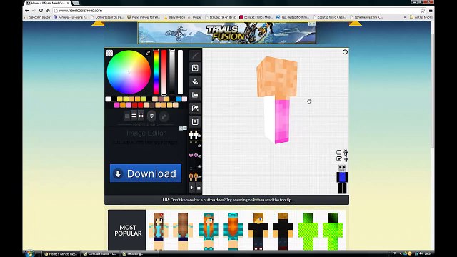Reset the 3D view rotation arrow
457x257 pixels.
[345, 52]
